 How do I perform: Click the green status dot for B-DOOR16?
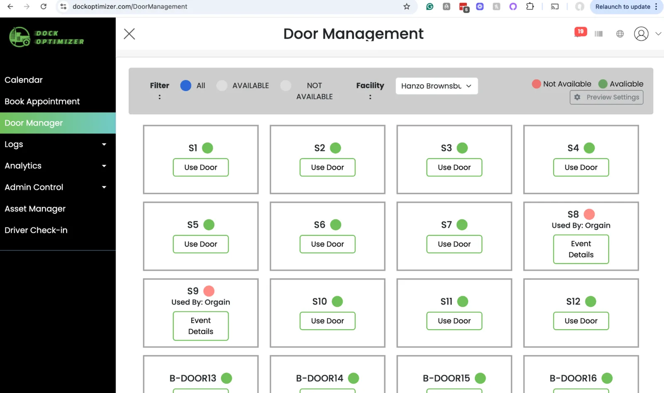pyautogui.click(x=607, y=378)
